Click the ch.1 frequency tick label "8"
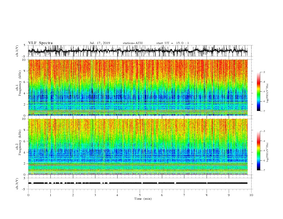283x219 pixels. pos(25,71)
